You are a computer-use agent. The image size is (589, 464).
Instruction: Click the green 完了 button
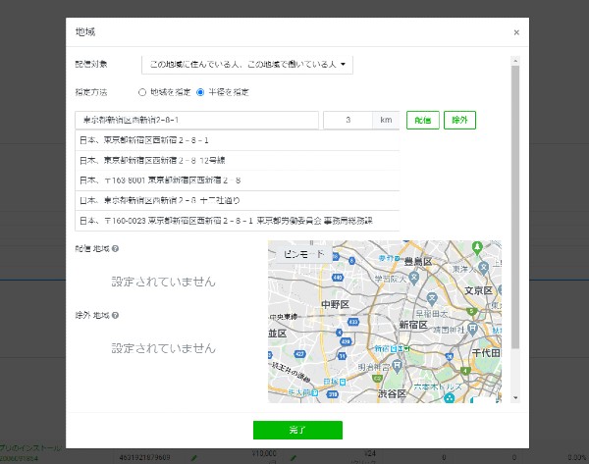point(297,430)
